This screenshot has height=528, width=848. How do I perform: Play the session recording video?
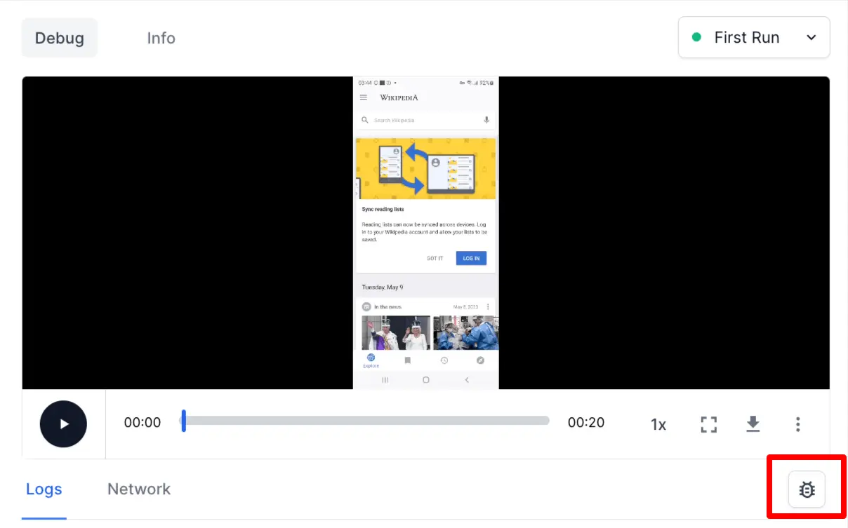pyautogui.click(x=64, y=424)
